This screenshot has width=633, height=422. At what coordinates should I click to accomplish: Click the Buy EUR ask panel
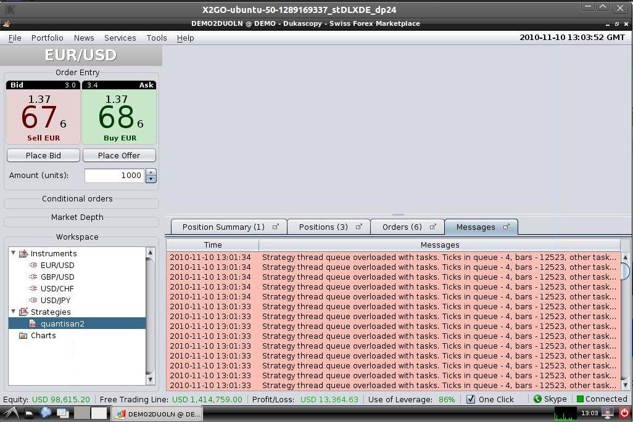[x=119, y=113]
